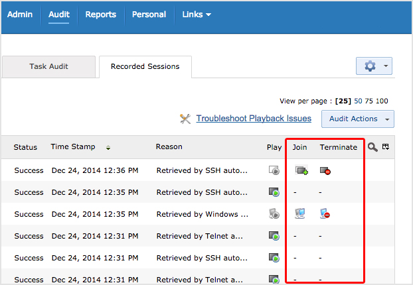Switch to the Task Audit tab

48,67
